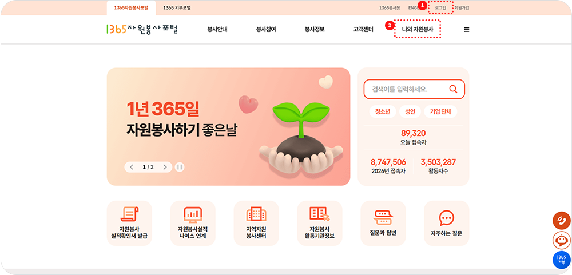The image size is (572, 275).
Task: Go to next banner slide
Action: pyautogui.click(x=165, y=167)
